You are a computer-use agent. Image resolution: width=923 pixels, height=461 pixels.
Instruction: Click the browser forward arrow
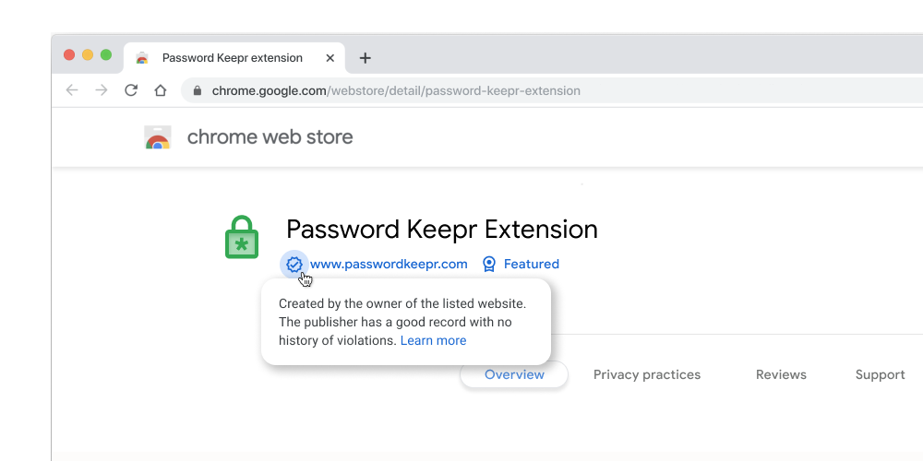point(102,90)
